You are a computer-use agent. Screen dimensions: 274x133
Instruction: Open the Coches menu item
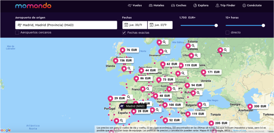tap(179, 5)
